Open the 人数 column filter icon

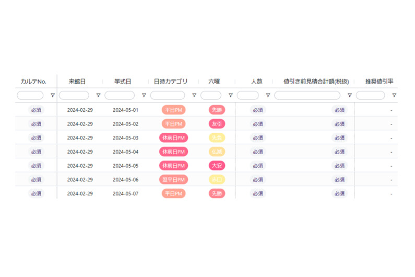click(268, 96)
